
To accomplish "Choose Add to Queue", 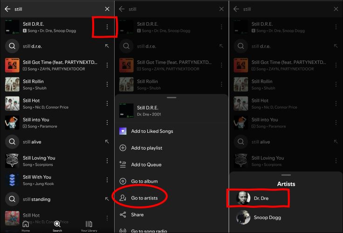I will (171, 164).
